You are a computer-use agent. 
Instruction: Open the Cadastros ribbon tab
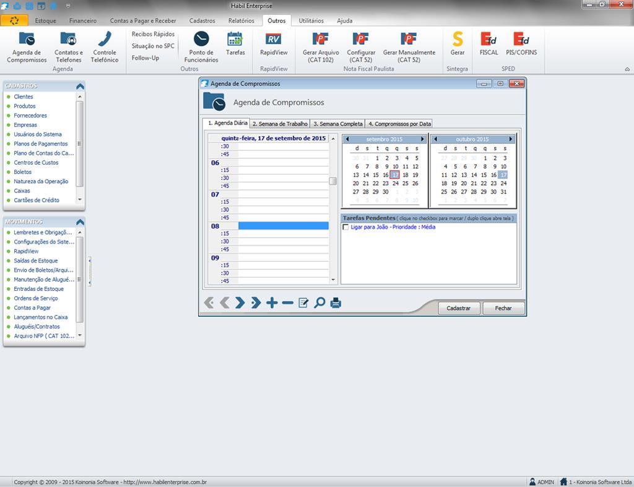(202, 20)
